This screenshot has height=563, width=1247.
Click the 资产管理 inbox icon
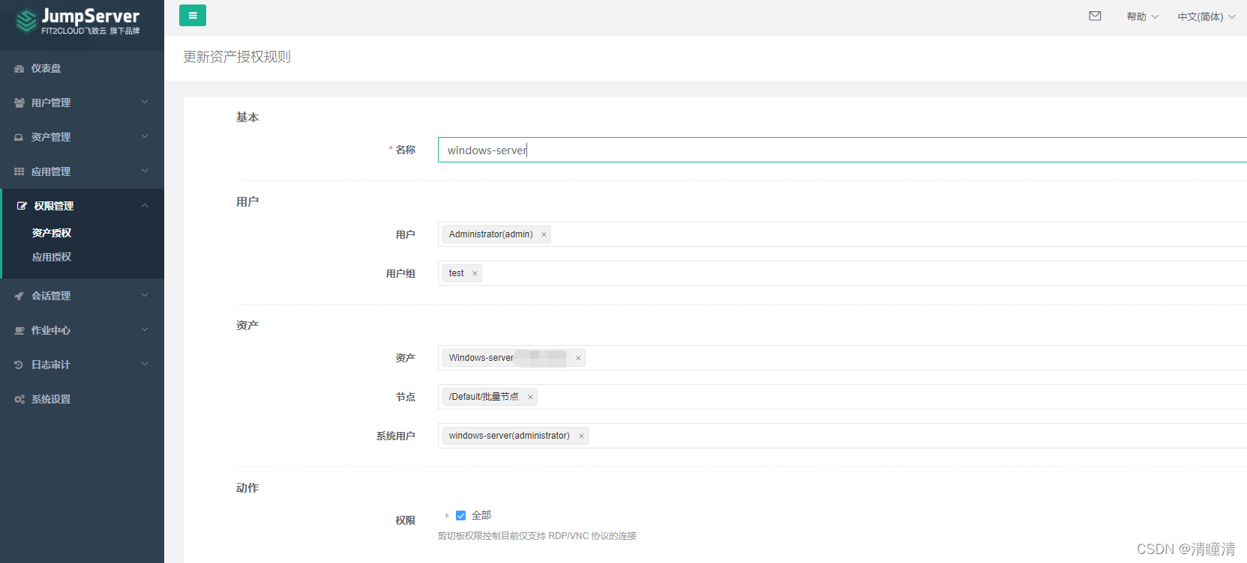coord(19,137)
